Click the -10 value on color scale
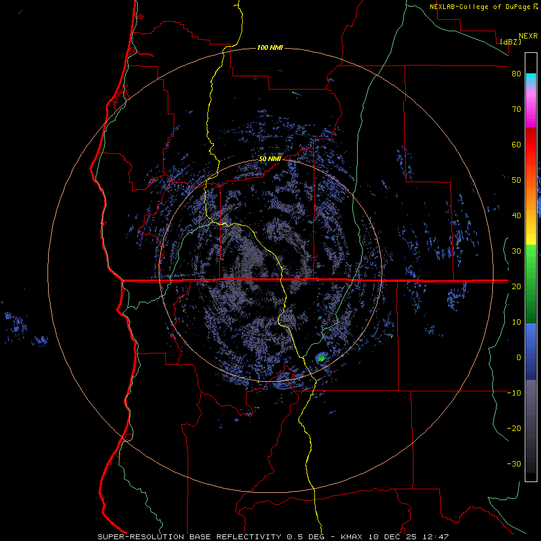541x541 pixels. (514, 393)
